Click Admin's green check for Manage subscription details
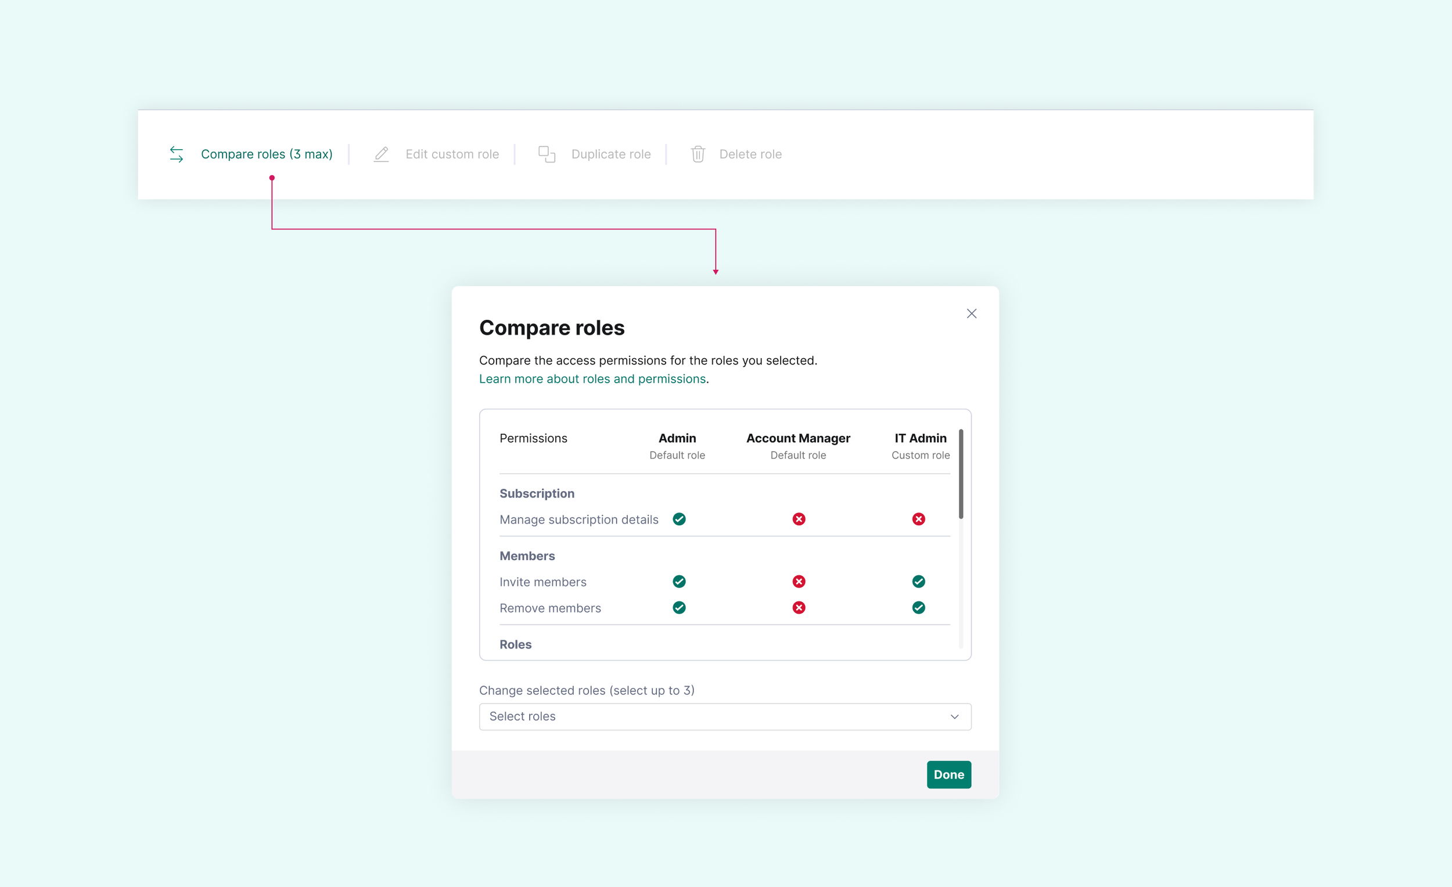This screenshot has height=887, width=1452. tap(679, 519)
